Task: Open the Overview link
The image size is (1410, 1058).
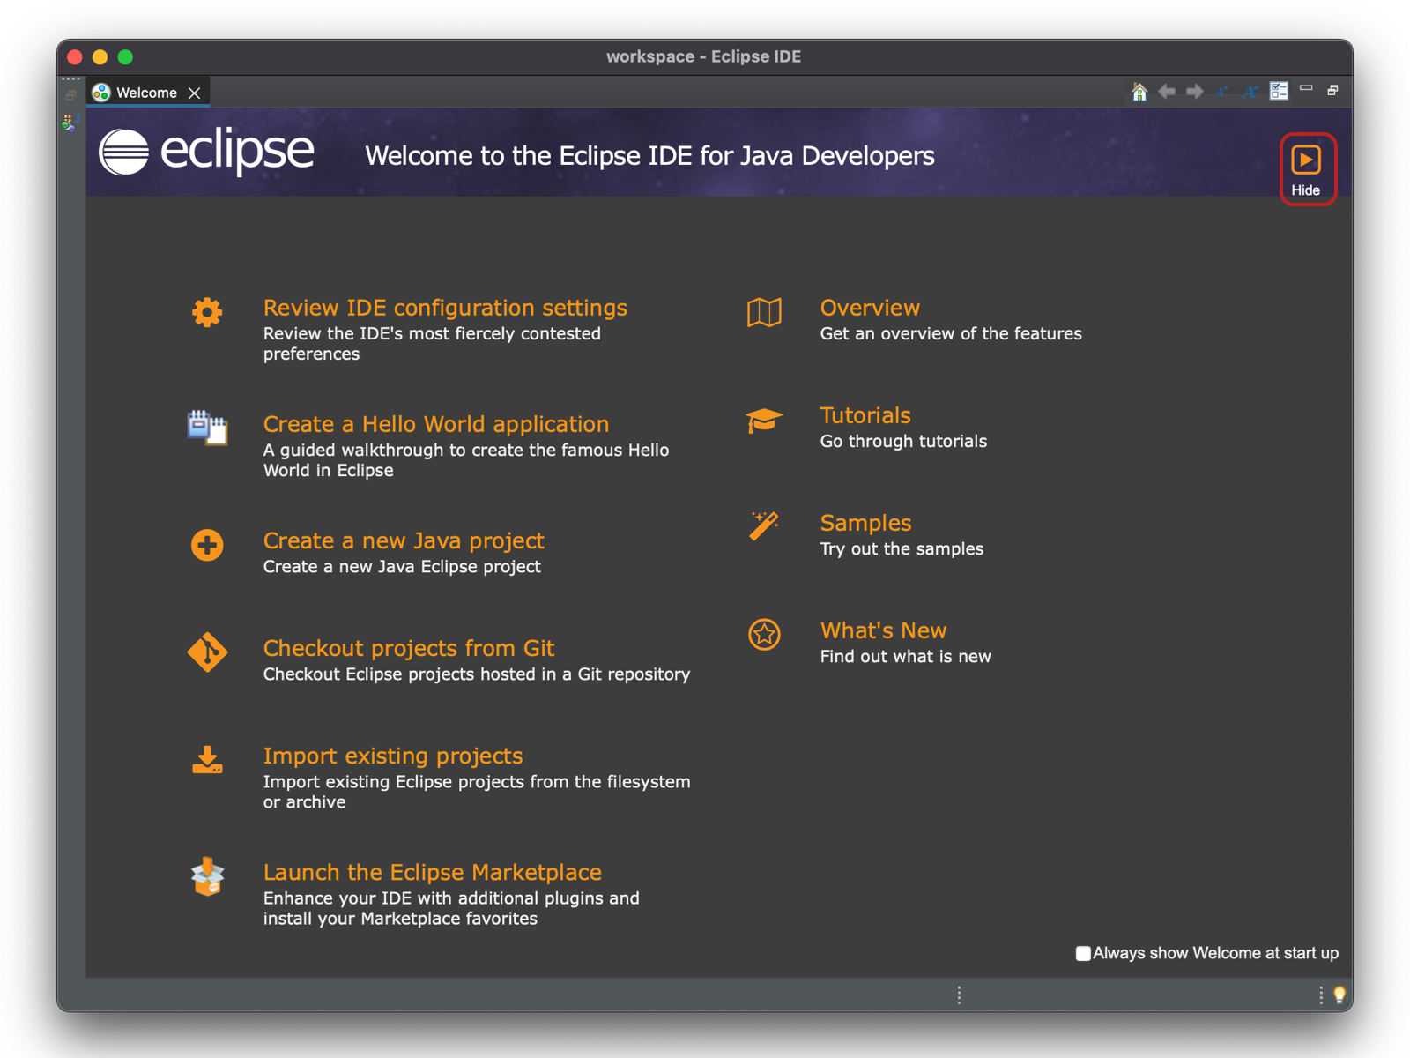Action: [870, 308]
